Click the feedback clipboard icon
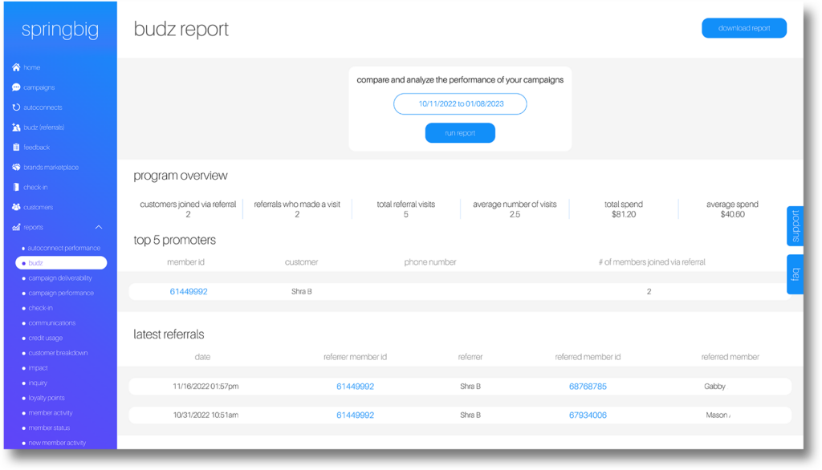 point(16,148)
